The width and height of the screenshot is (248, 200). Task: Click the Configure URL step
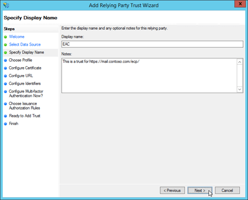[21, 75]
